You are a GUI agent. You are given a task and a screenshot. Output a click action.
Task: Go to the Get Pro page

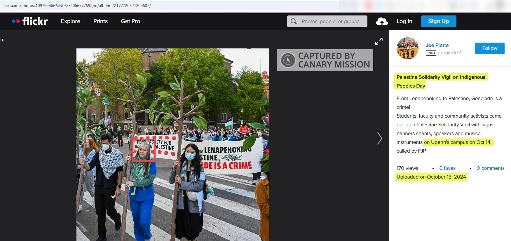[130, 21]
